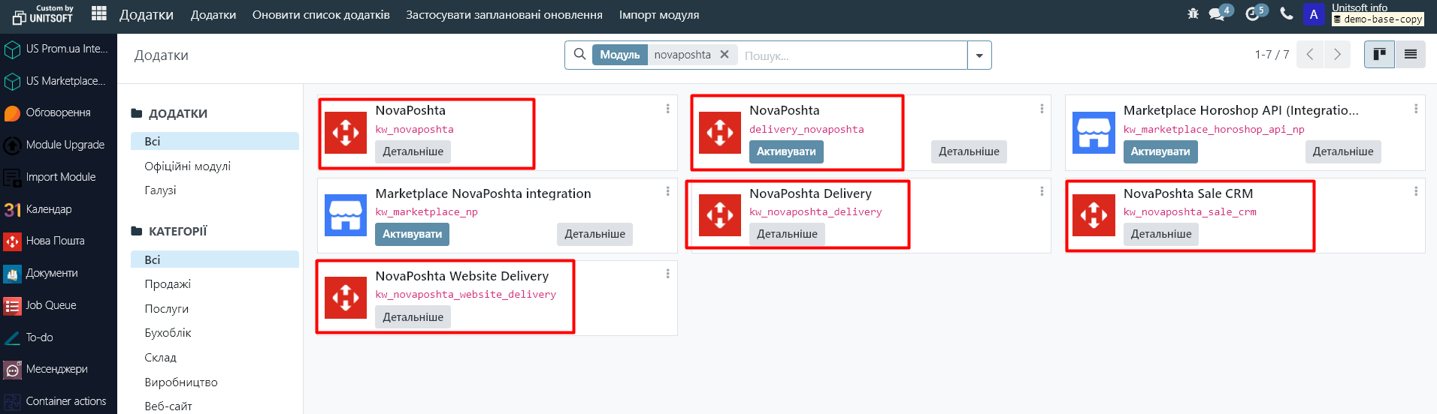Open Job Queue from the sidebar
This screenshot has height=414, width=1437.
50,305
